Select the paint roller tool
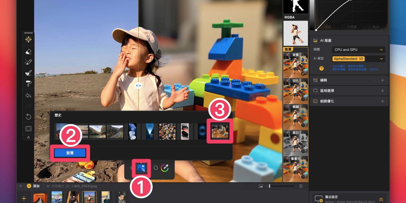 (28, 84)
